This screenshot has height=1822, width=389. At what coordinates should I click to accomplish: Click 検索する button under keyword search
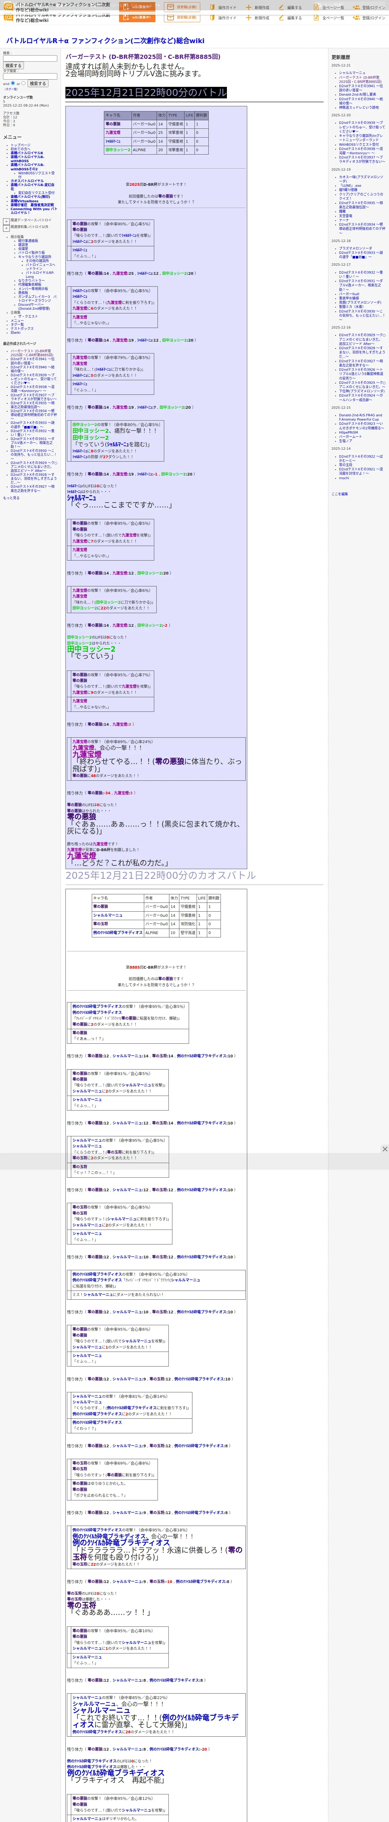[x=13, y=66]
